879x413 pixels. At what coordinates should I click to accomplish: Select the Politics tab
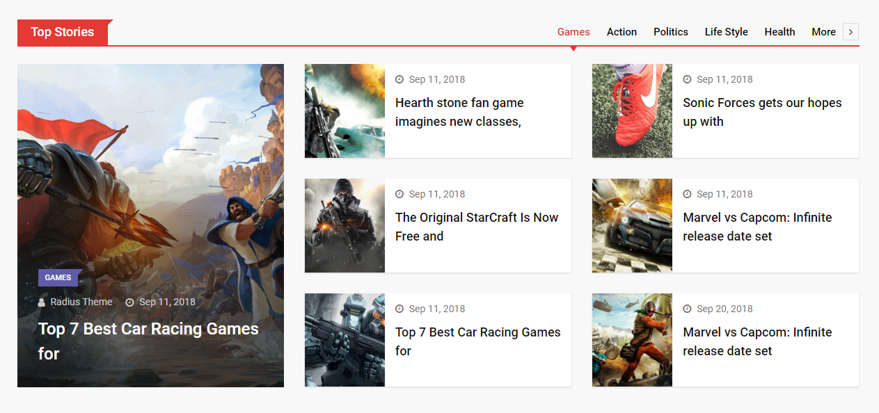click(x=671, y=32)
